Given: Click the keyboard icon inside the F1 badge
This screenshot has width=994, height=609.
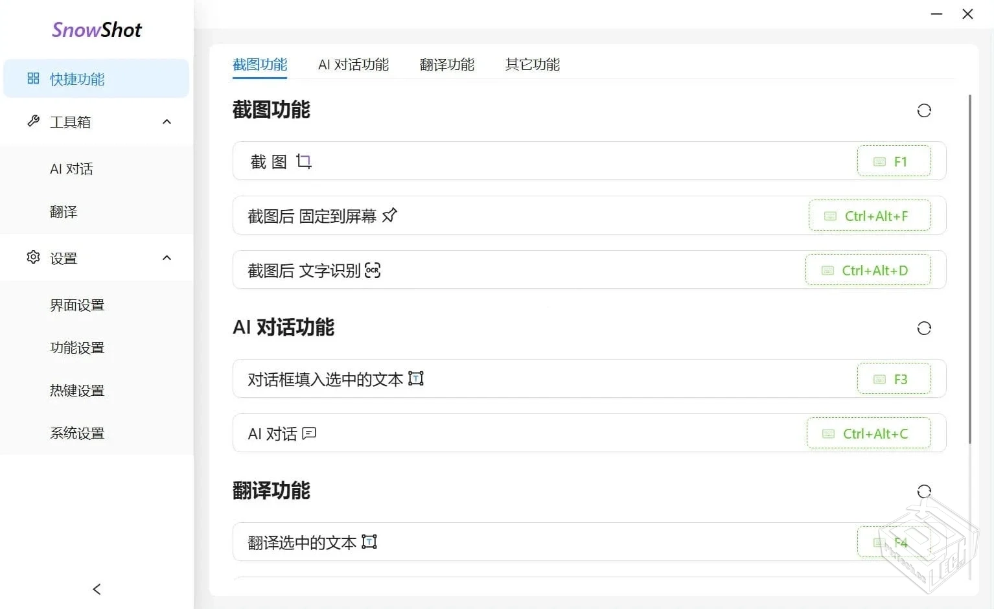Looking at the screenshot, I should 879,161.
